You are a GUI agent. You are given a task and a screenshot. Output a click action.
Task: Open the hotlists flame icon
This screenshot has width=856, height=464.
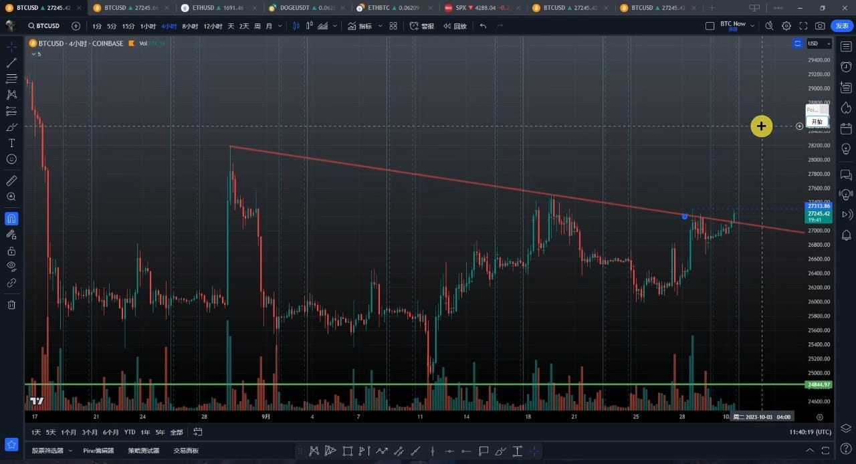(846, 108)
